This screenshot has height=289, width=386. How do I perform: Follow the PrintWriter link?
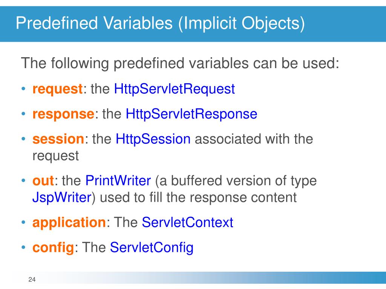[118, 181]
